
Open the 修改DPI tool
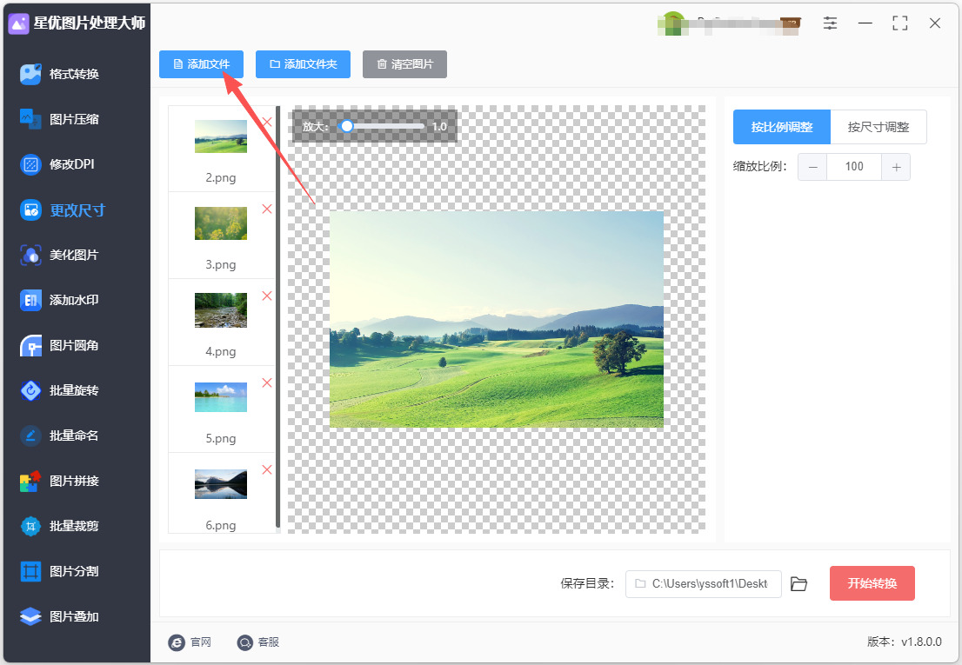coord(57,164)
